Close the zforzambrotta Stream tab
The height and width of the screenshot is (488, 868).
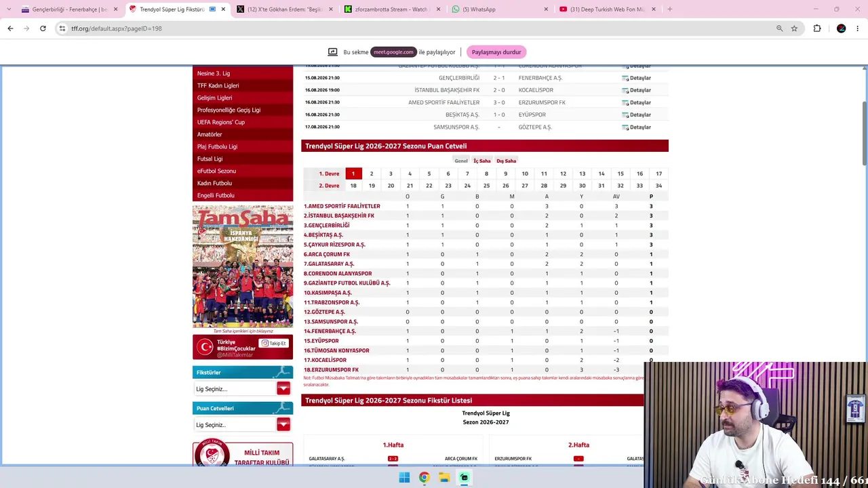(x=438, y=9)
